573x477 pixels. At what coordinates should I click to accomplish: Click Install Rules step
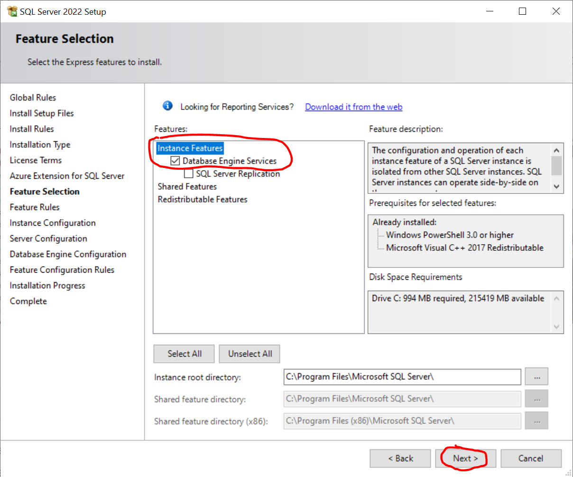32,129
